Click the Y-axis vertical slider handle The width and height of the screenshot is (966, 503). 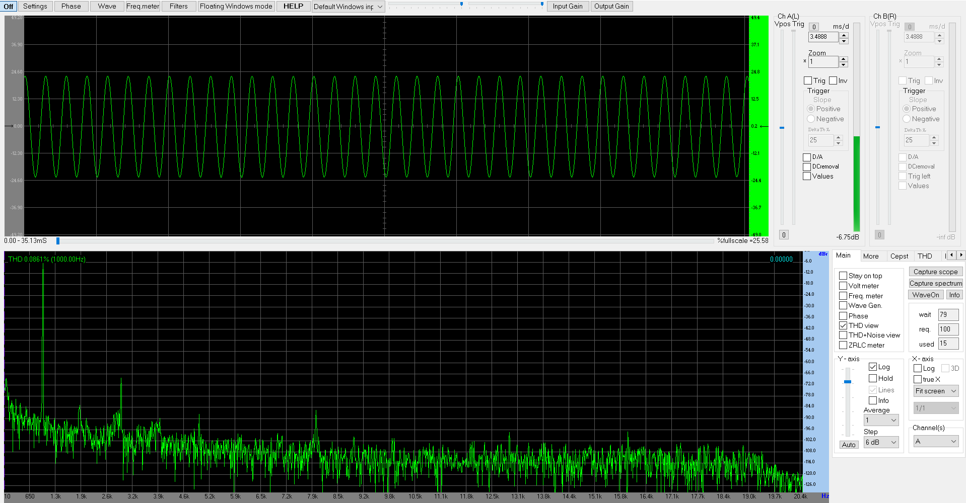[x=848, y=382]
